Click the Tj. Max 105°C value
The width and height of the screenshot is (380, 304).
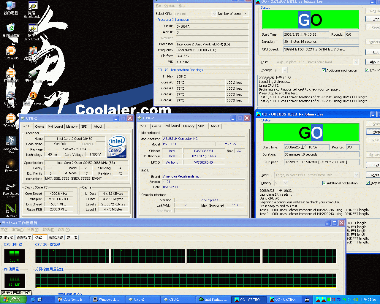click(x=212, y=76)
